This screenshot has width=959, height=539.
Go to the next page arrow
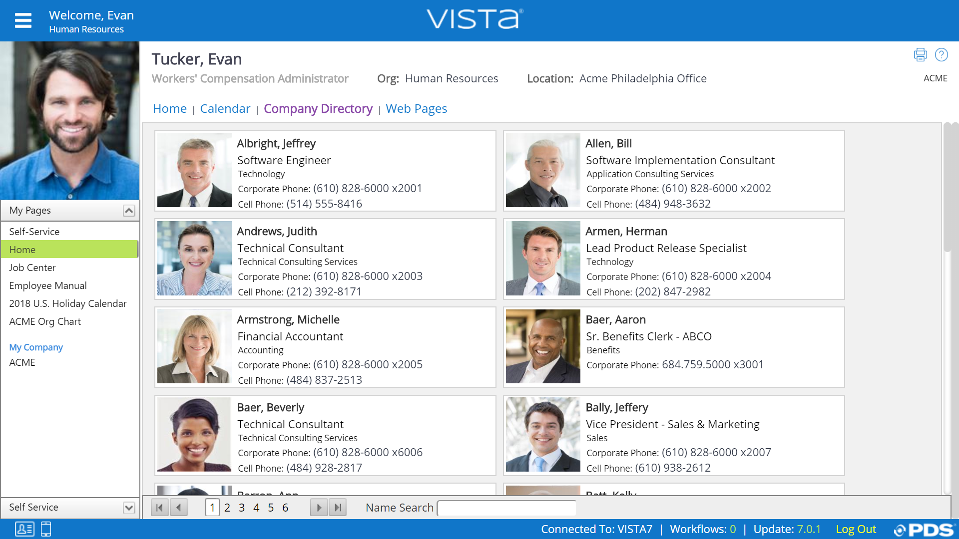pyautogui.click(x=319, y=508)
